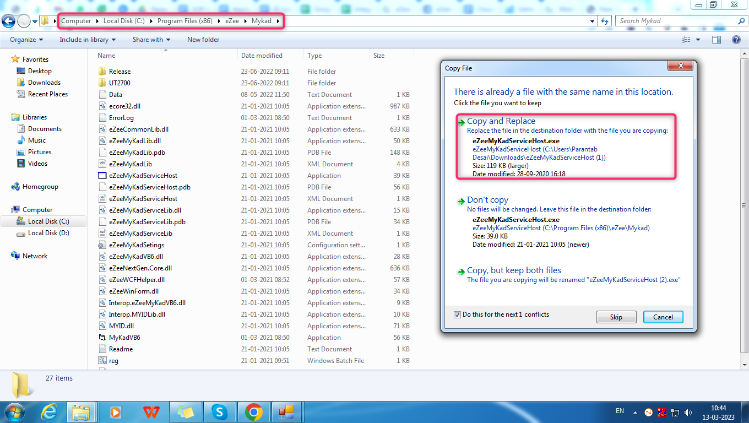The width and height of the screenshot is (749, 423).
Task: Open the address bar history dropdown
Action: coord(593,21)
